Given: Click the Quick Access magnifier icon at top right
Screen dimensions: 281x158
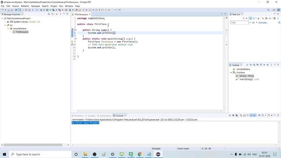Looking at the screenshot, I should point(268,10).
